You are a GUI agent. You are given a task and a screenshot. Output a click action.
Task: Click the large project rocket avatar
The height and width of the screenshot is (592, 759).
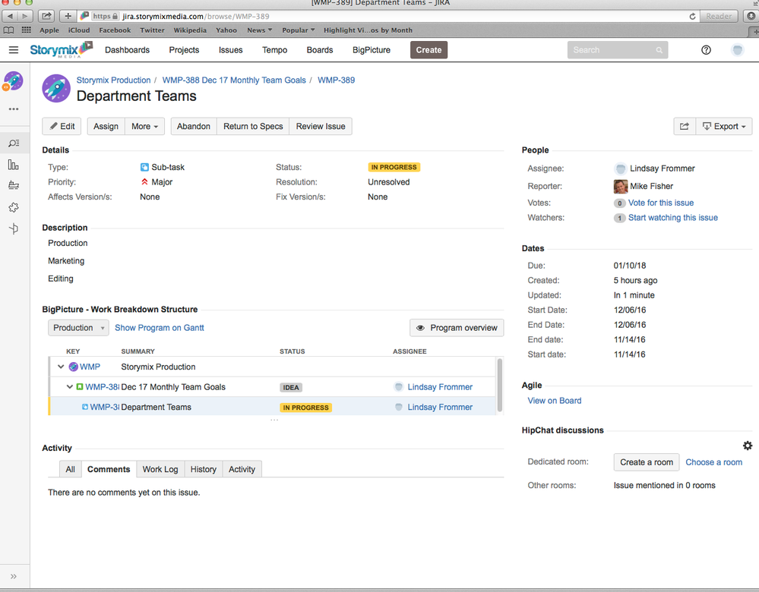(56, 88)
